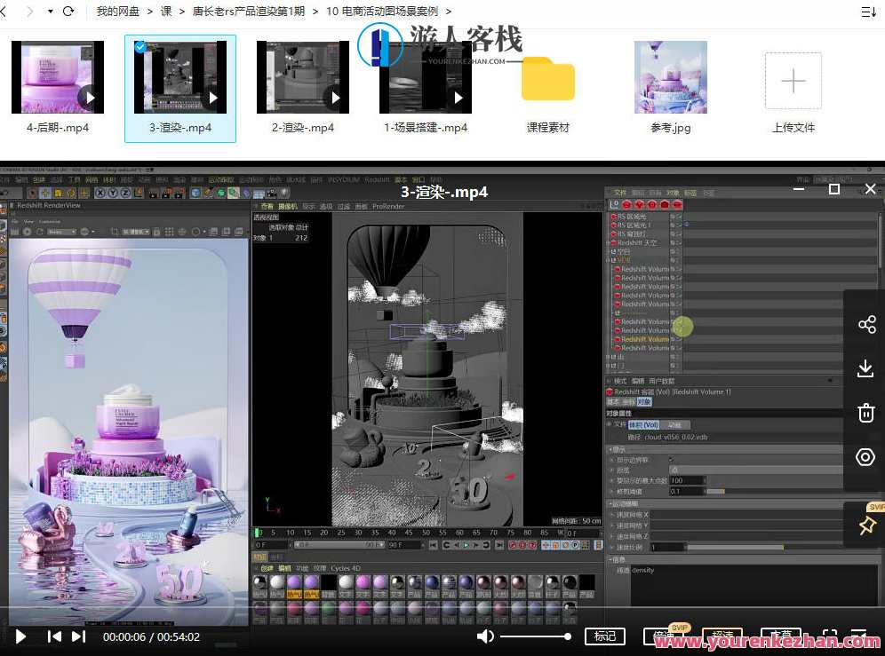Click the trash icon in the right sidebar
Viewport: 885px width, 656px height.
coord(866,412)
